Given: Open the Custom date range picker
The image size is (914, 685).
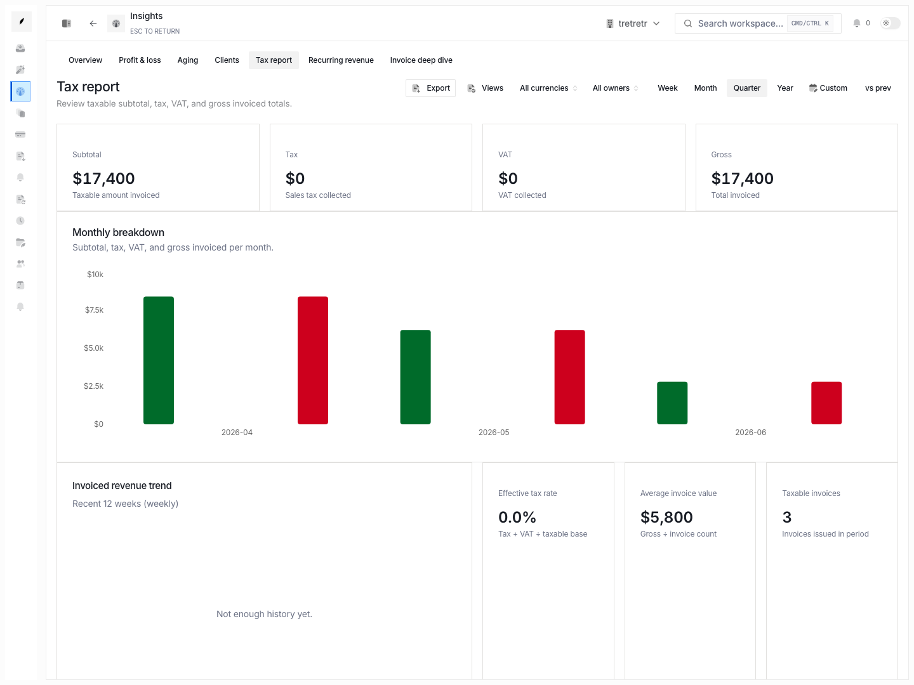Looking at the screenshot, I should point(828,88).
